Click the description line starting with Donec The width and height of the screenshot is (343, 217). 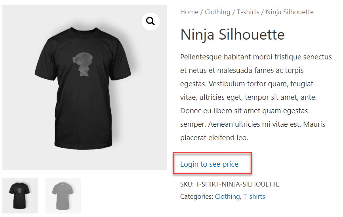[x=244, y=111]
